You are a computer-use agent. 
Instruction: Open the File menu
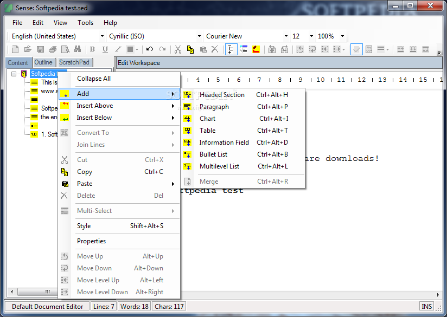(17, 23)
